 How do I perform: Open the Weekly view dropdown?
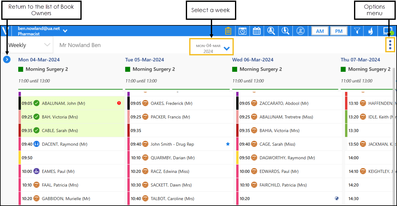pos(29,45)
